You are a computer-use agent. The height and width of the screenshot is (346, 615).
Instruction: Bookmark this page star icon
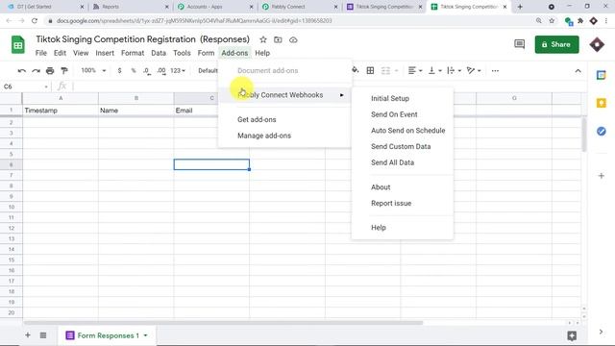552,20
